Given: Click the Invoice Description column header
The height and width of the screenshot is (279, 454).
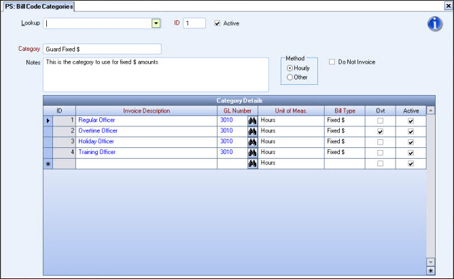Looking at the screenshot, I should coord(146,110).
